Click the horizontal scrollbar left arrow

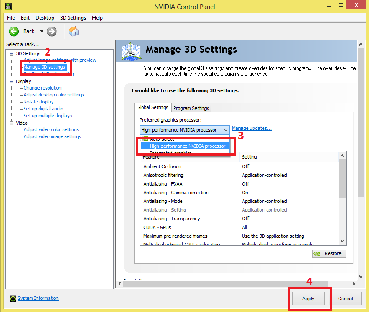coord(119,284)
